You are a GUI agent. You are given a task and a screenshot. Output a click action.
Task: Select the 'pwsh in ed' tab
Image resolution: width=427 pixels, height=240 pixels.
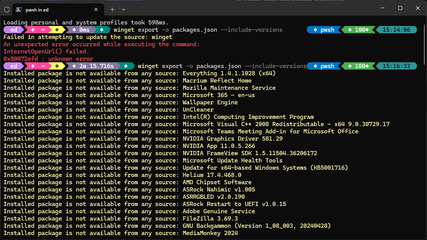point(54,9)
